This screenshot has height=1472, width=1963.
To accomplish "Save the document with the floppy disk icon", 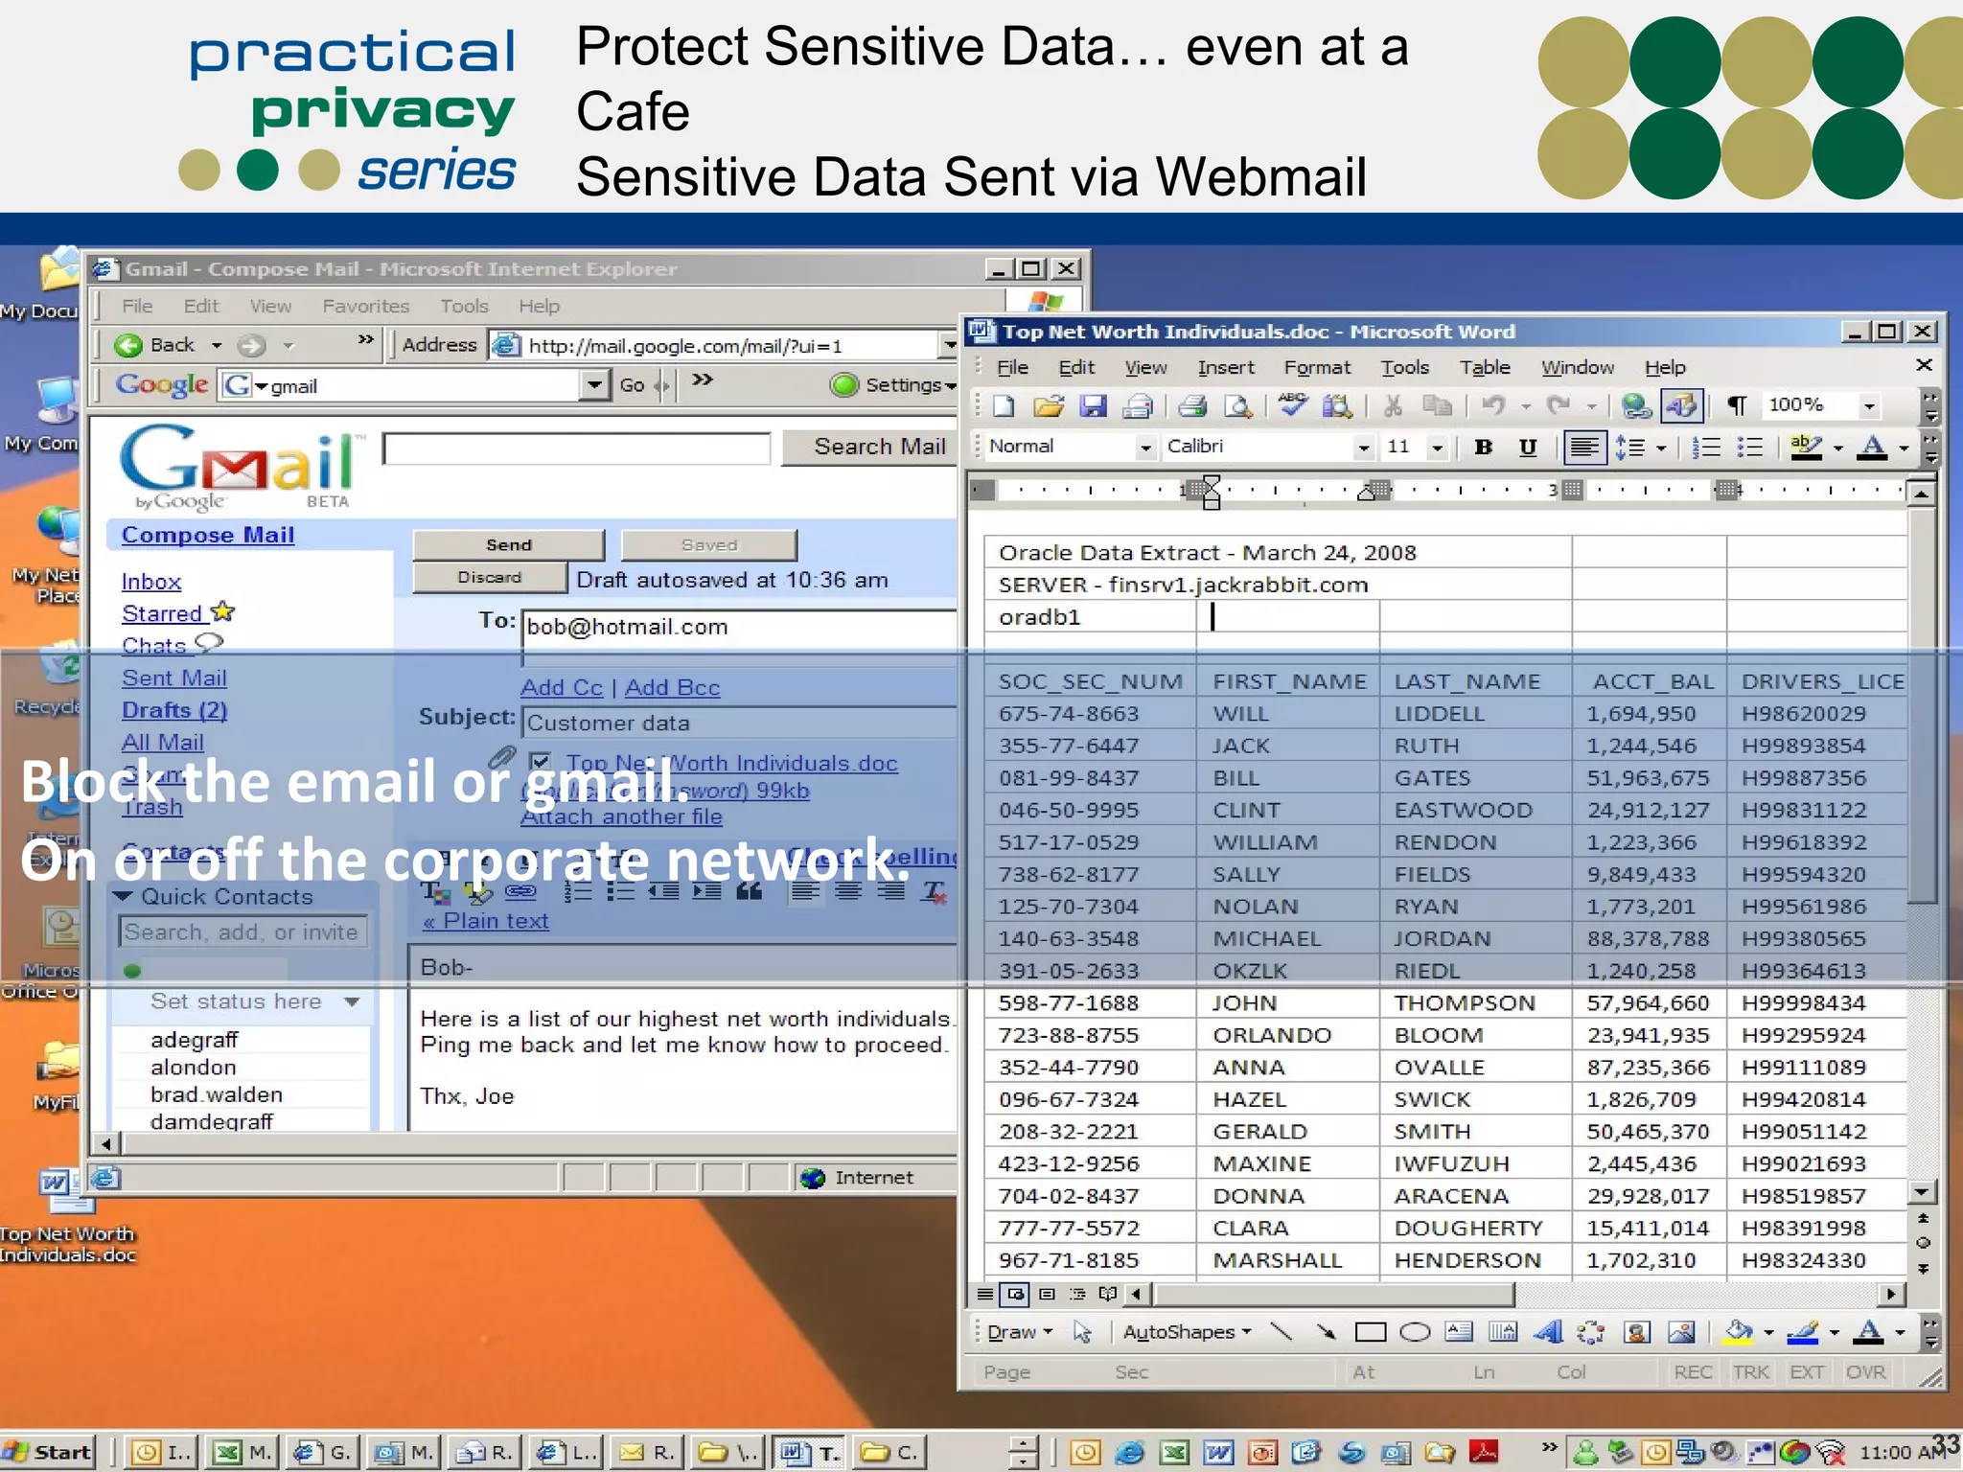I will click(x=1093, y=406).
